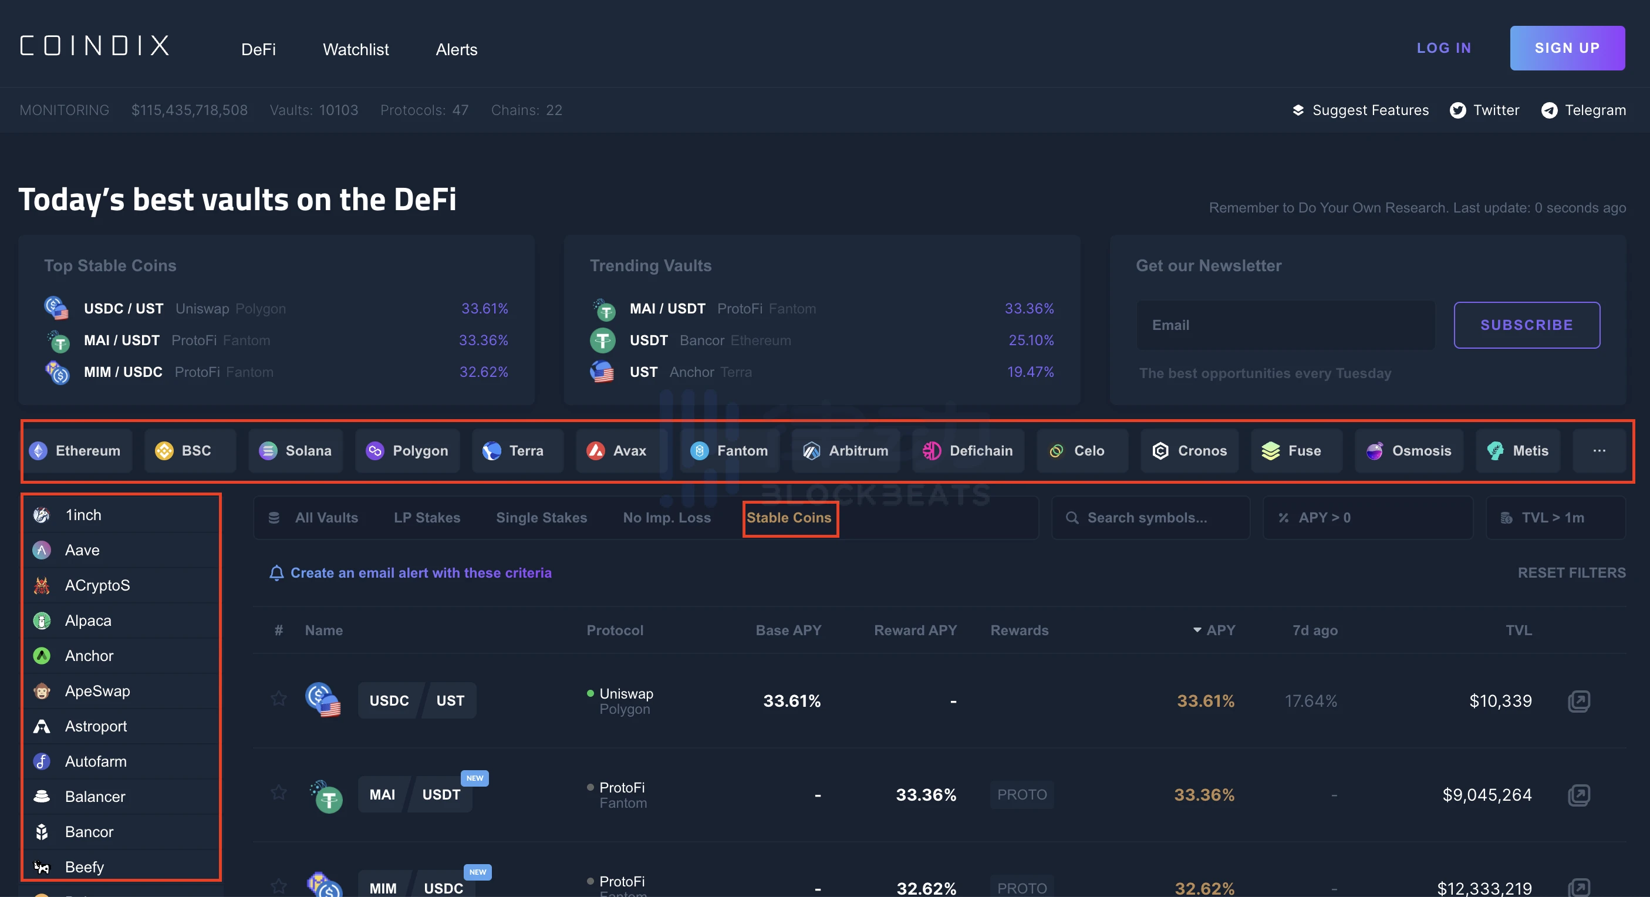Open the APY sort dropdown arrow
Image resolution: width=1650 pixels, height=897 pixels.
(1196, 630)
